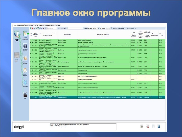Switch to the Реестры tab
Viewport: 182px width, 137px height.
coord(15,25)
